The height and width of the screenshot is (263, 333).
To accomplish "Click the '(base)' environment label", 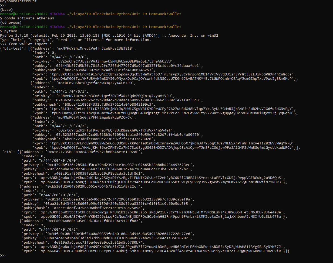I will coord(6,10).
